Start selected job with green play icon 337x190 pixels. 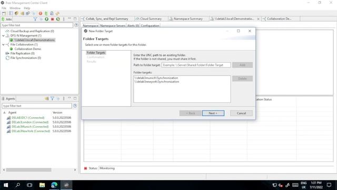(47, 19)
